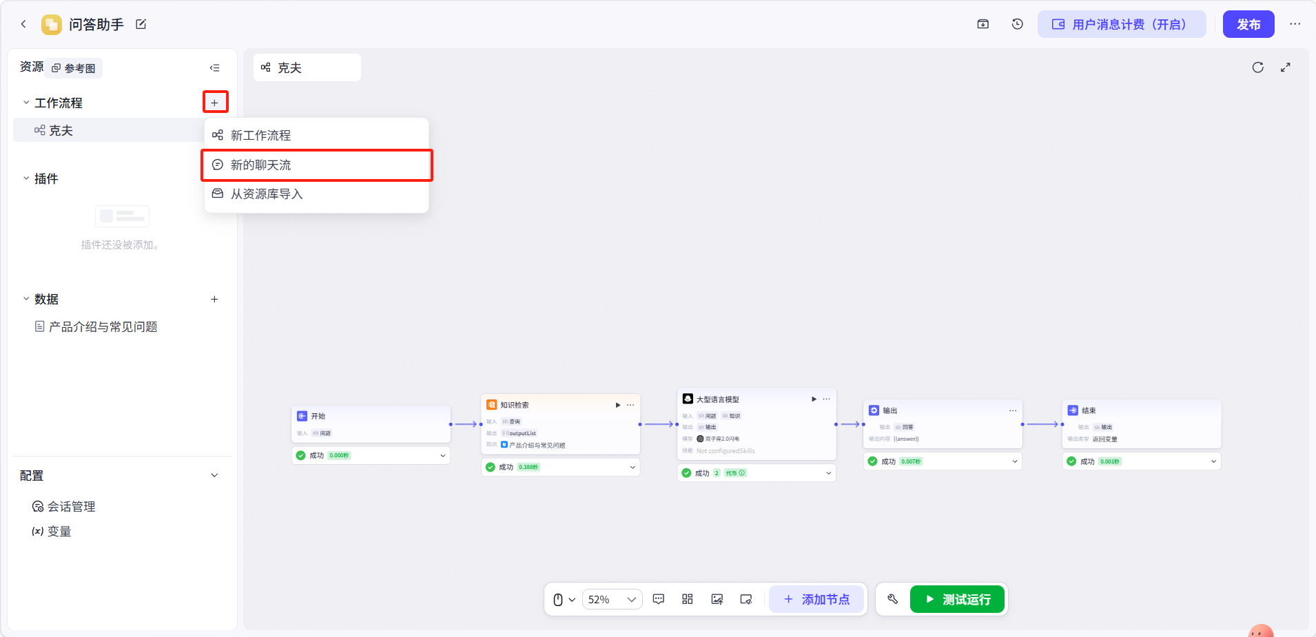Click the 知识检索 node icon
The height and width of the screenshot is (637, 1316).
(492, 405)
